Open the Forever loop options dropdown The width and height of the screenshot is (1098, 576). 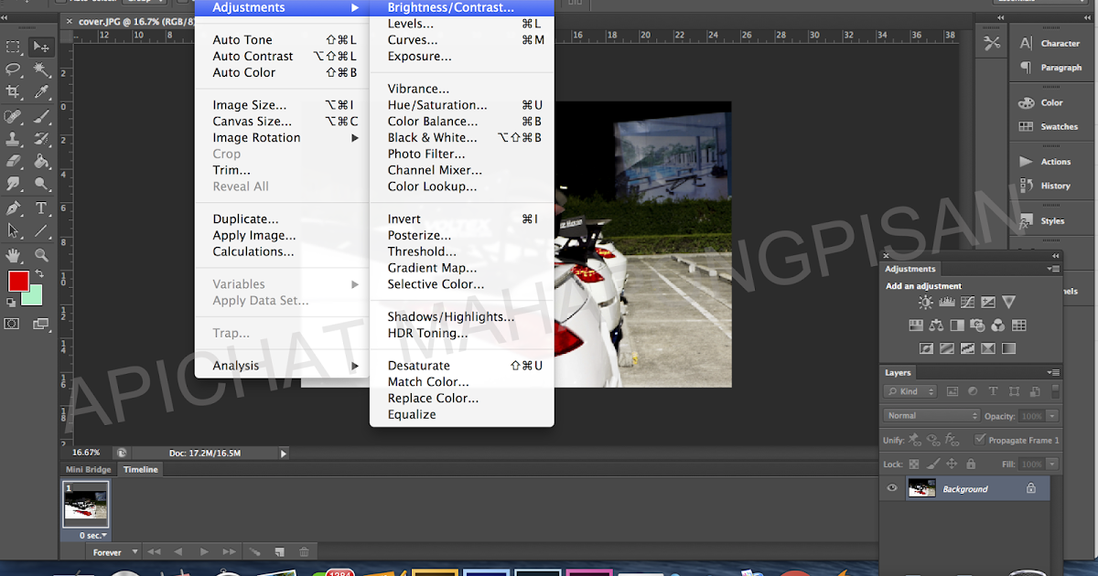pyautogui.click(x=113, y=551)
